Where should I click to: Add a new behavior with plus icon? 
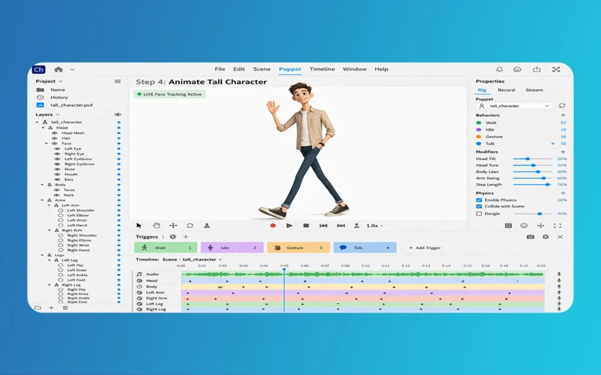[x=563, y=115]
